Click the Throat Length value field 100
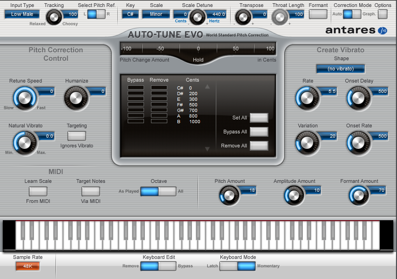 click(x=296, y=14)
